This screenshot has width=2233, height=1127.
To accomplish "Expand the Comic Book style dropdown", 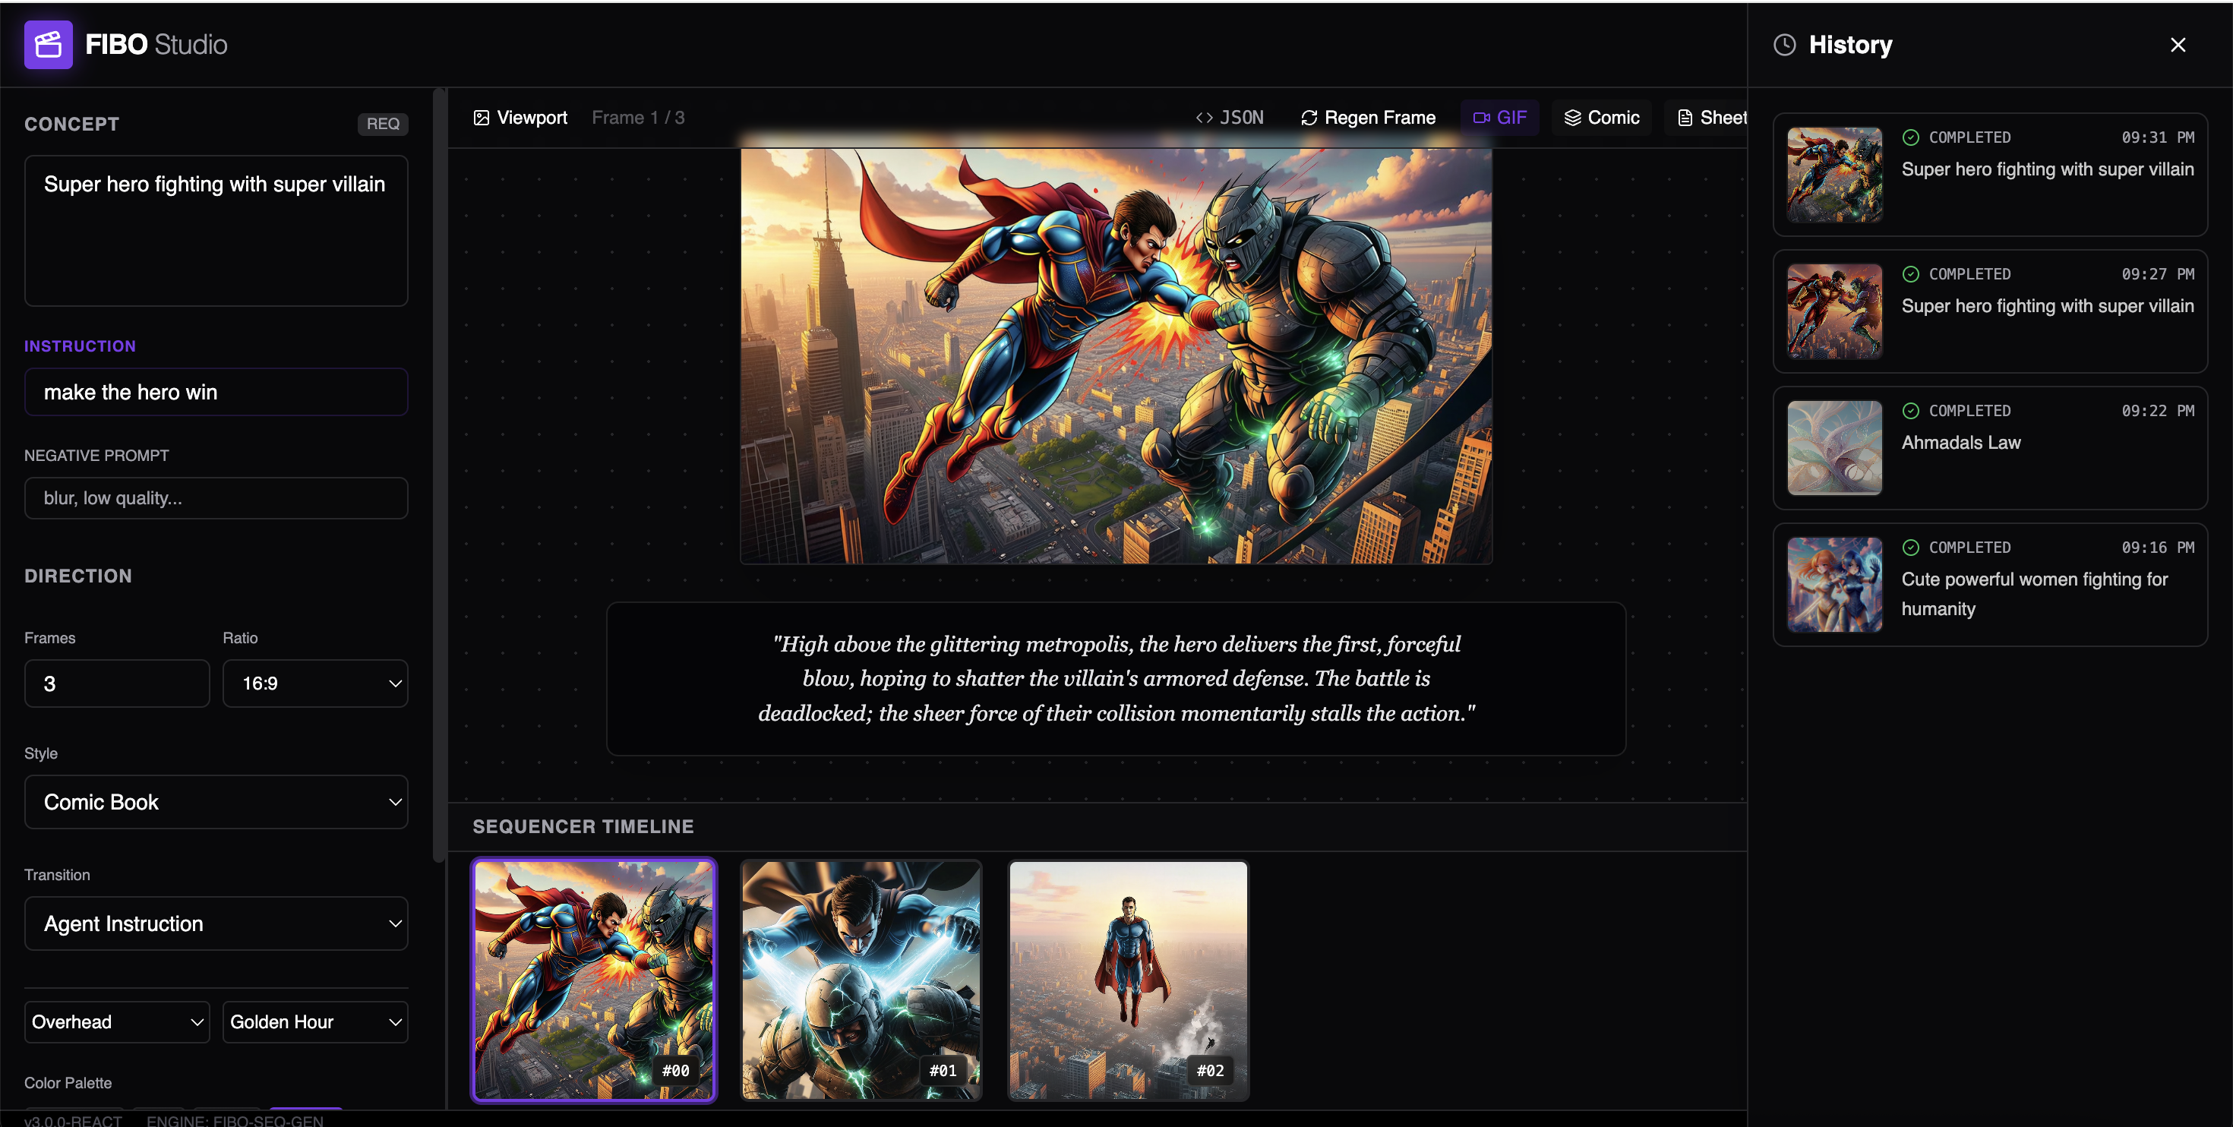I will [x=216, y=802].
